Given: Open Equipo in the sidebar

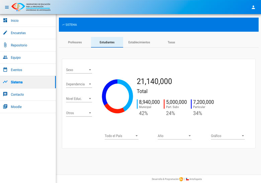Looking at the screenshot, I should click(x=28, y=58).
